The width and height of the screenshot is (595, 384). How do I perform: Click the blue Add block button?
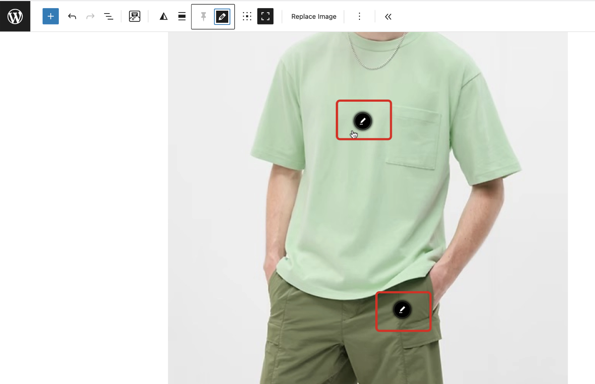click(51, 16)
